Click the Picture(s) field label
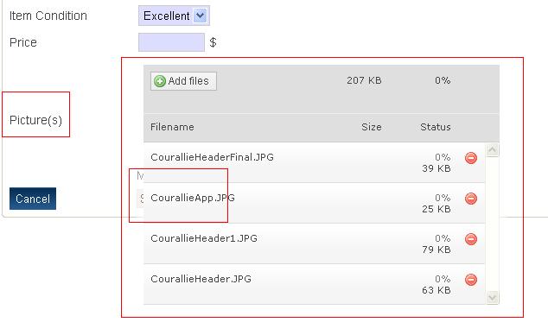Viewport: 548px width, 335px height. pos(35,120)
